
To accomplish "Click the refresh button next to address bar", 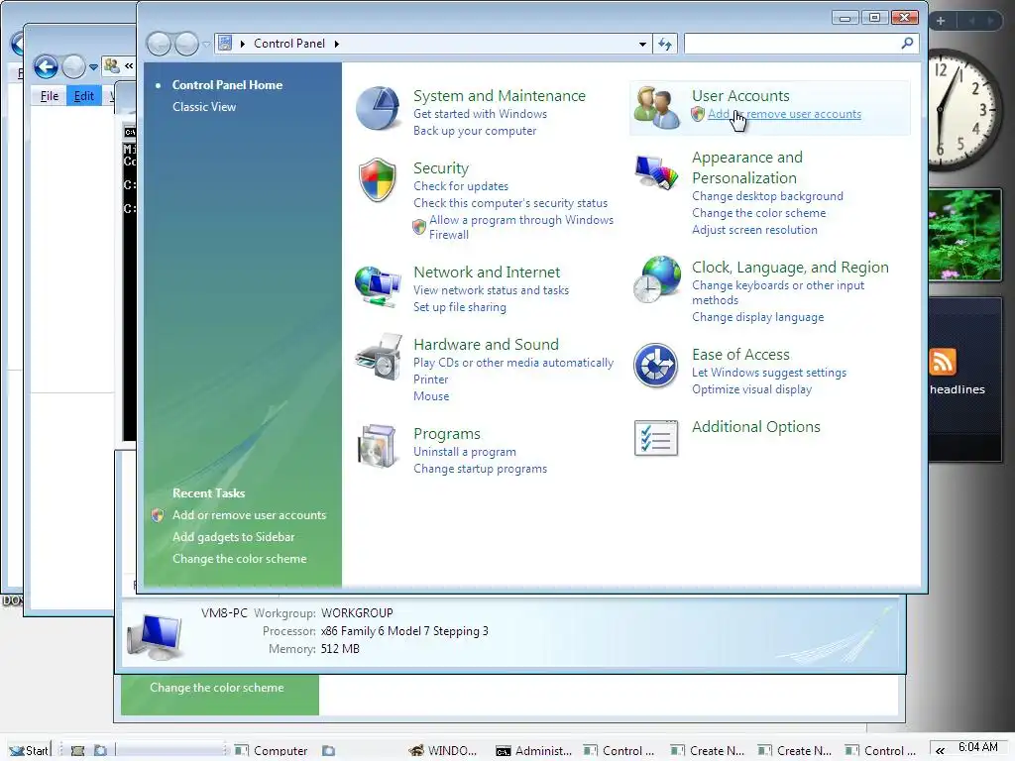I will [665, 44].
